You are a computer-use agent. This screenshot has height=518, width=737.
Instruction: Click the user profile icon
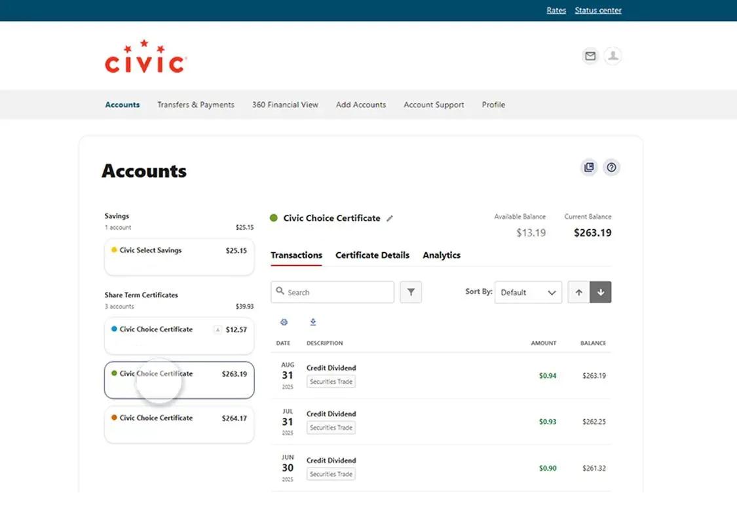point(613,56)
